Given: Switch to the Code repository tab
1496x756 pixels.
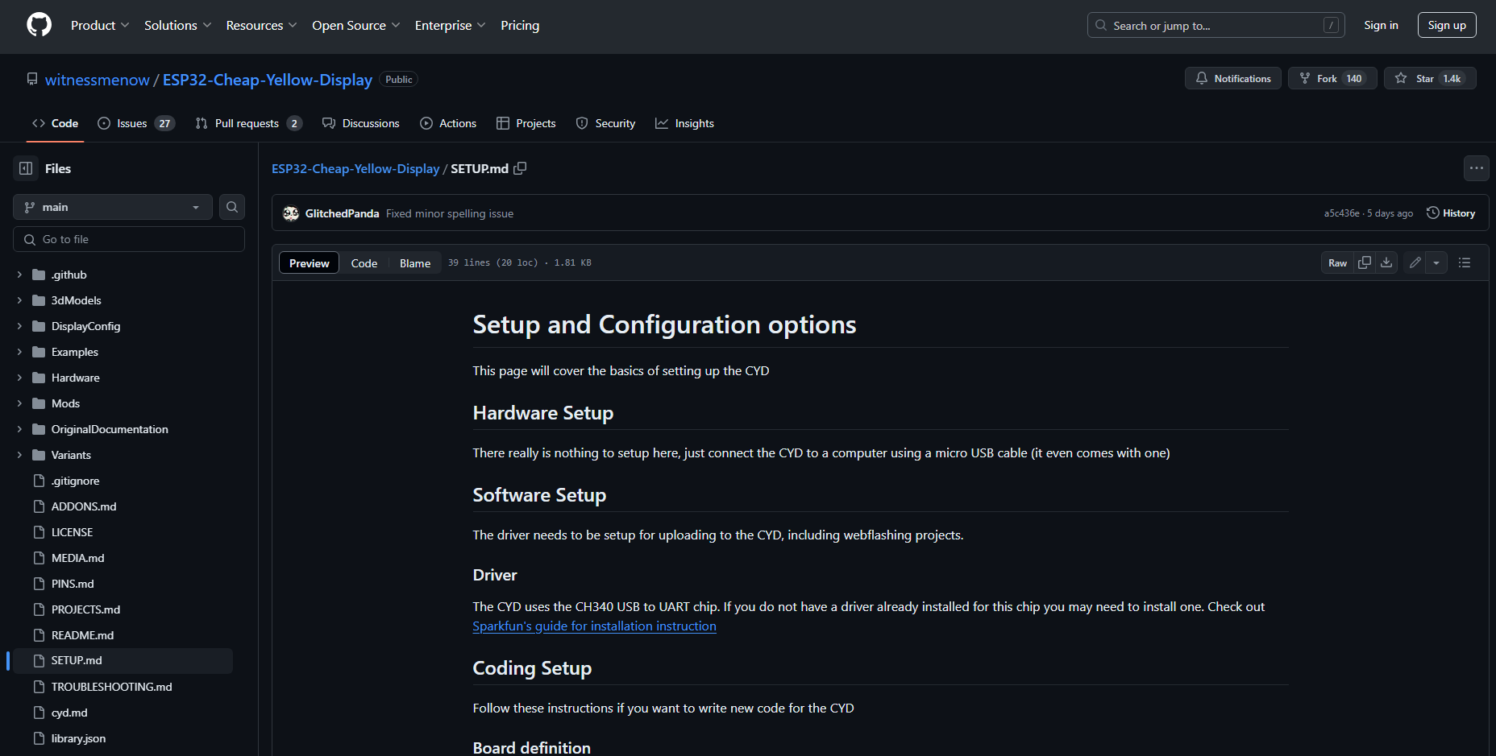Looking at the screenshot, I should [x=55, y=123].
